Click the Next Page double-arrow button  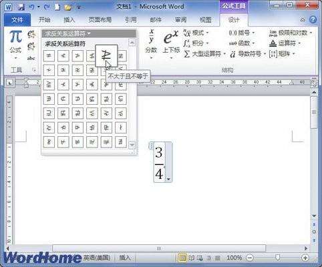pyautogui.click(x=314, y=240)
